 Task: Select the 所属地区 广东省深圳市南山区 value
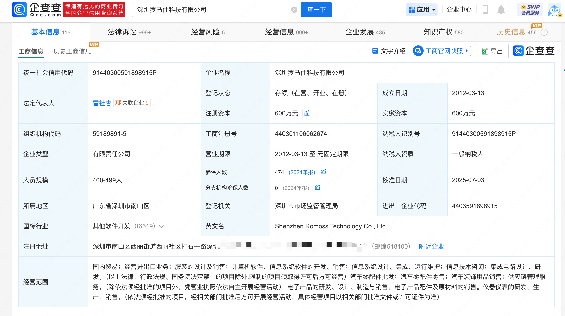pos(121,206)
